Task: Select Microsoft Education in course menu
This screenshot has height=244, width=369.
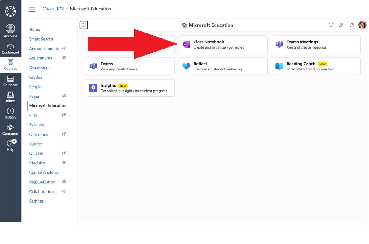Action: (48, 106)
